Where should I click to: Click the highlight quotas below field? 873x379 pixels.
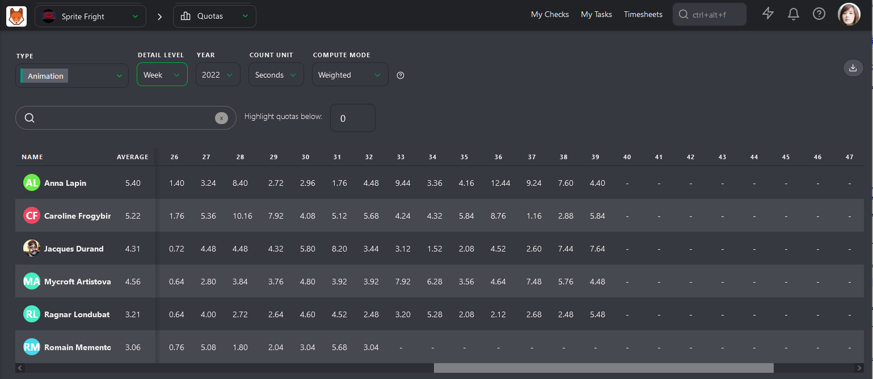coord(353,118)
